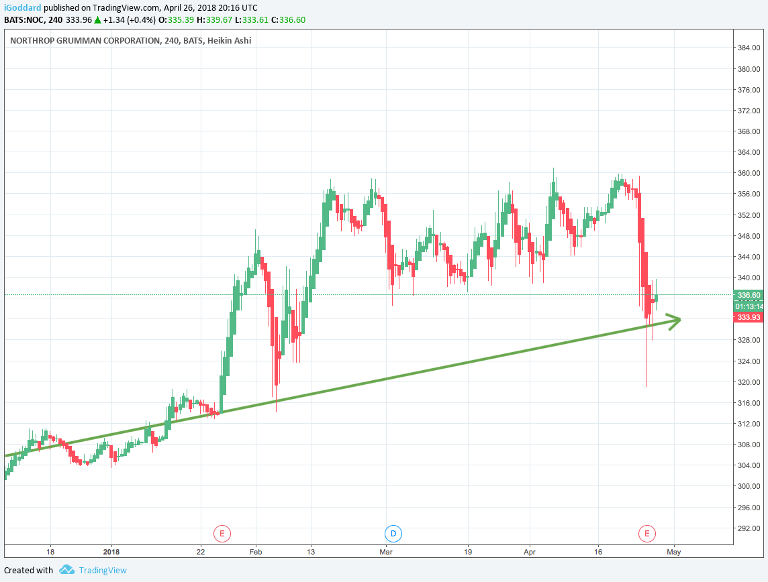Image resolution: width=768 pixels, height=582 pixels.
Task: Click the TradingView cloud logo icon
Action: coord(66,570)
